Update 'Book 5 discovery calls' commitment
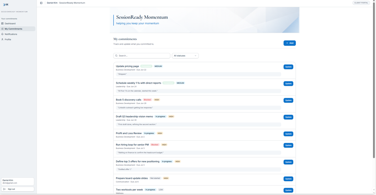Viewport: 376px width, 195px height. click(288, 100)
